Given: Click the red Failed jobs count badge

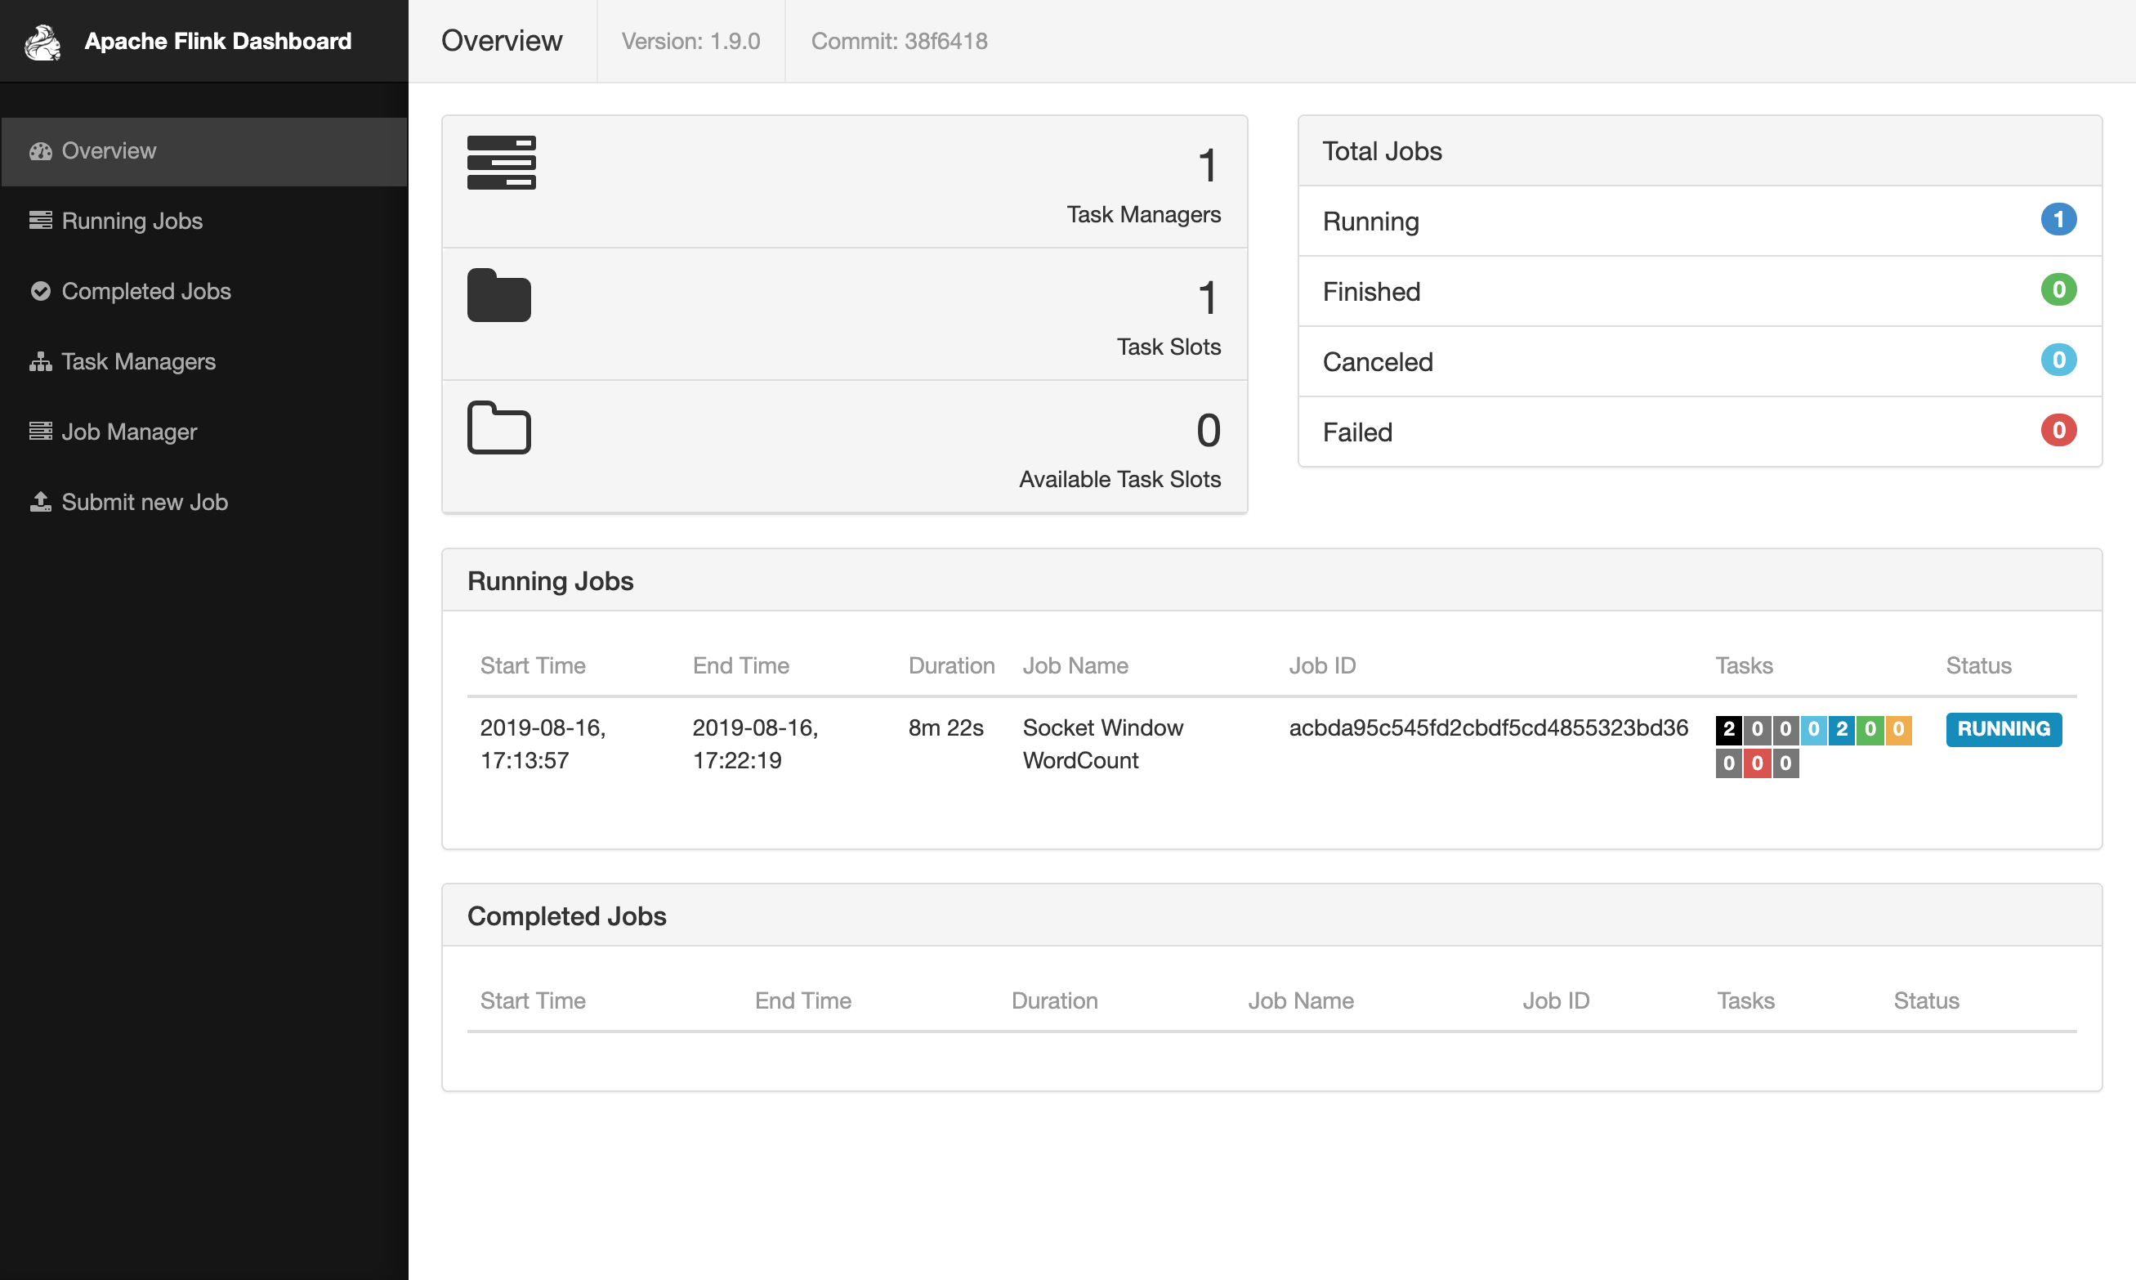Looking at the screenshot, I should 2058,431.
